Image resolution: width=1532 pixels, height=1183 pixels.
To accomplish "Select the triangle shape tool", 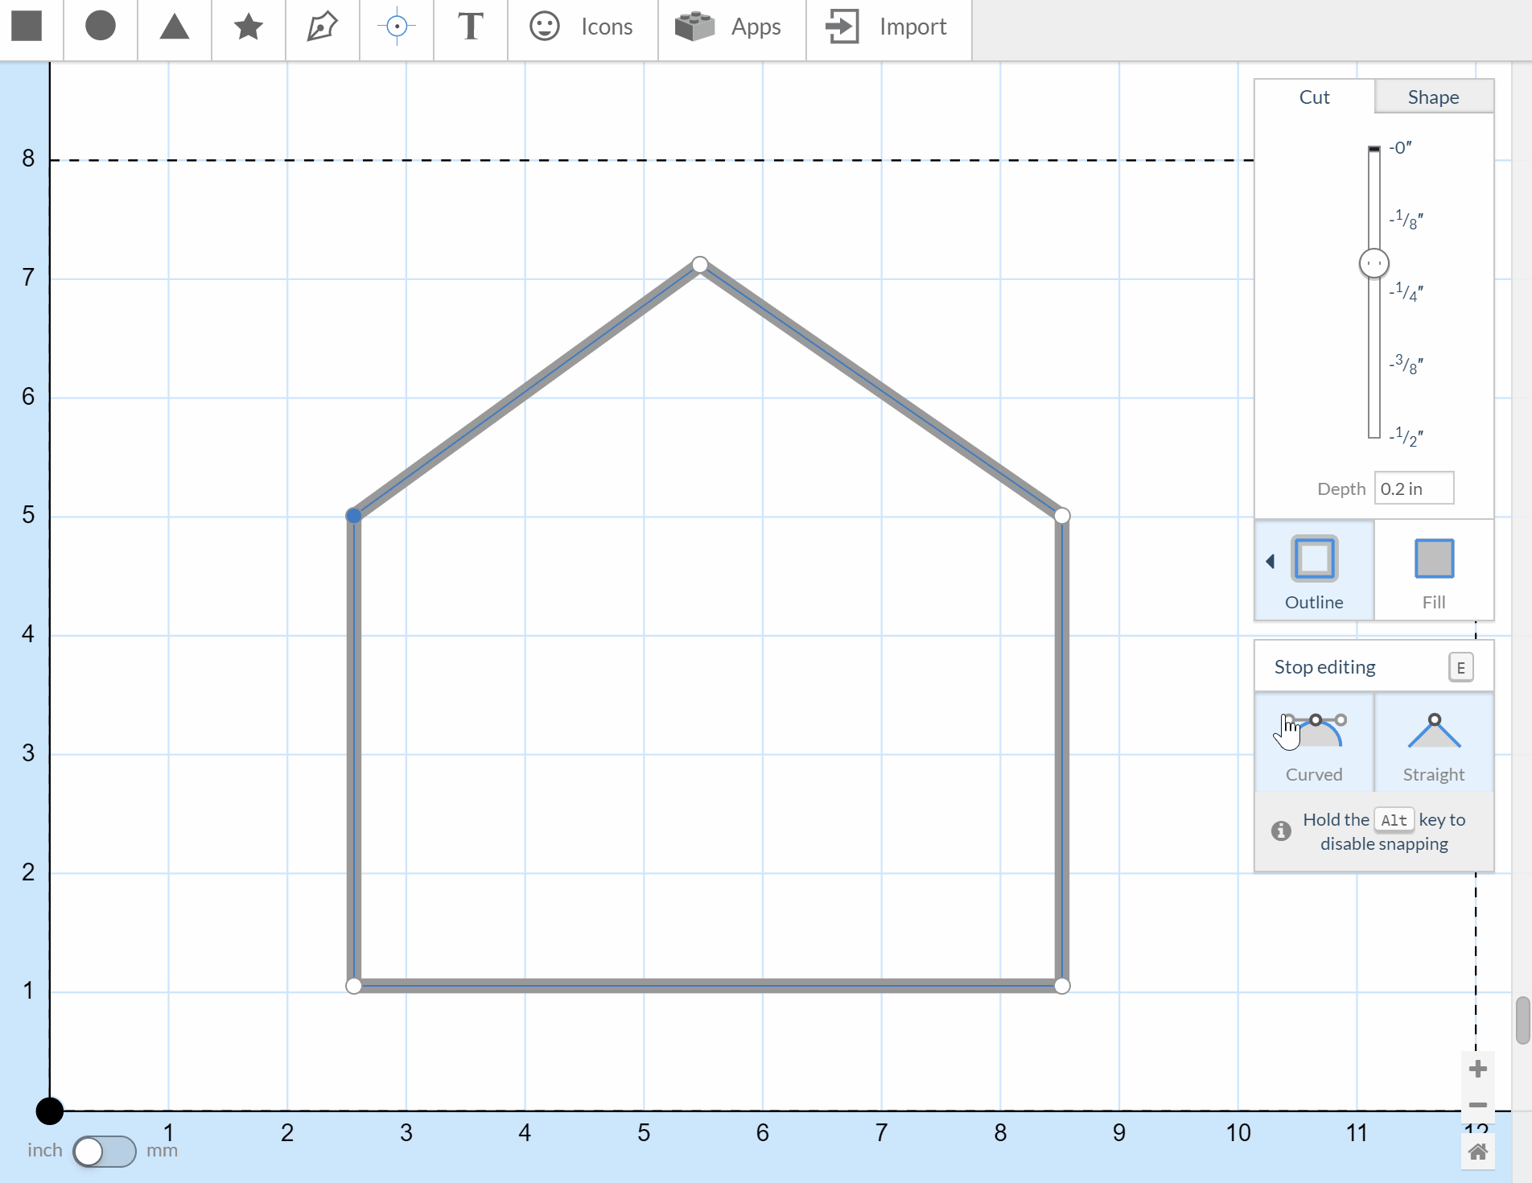I will (x=174, y=27).
